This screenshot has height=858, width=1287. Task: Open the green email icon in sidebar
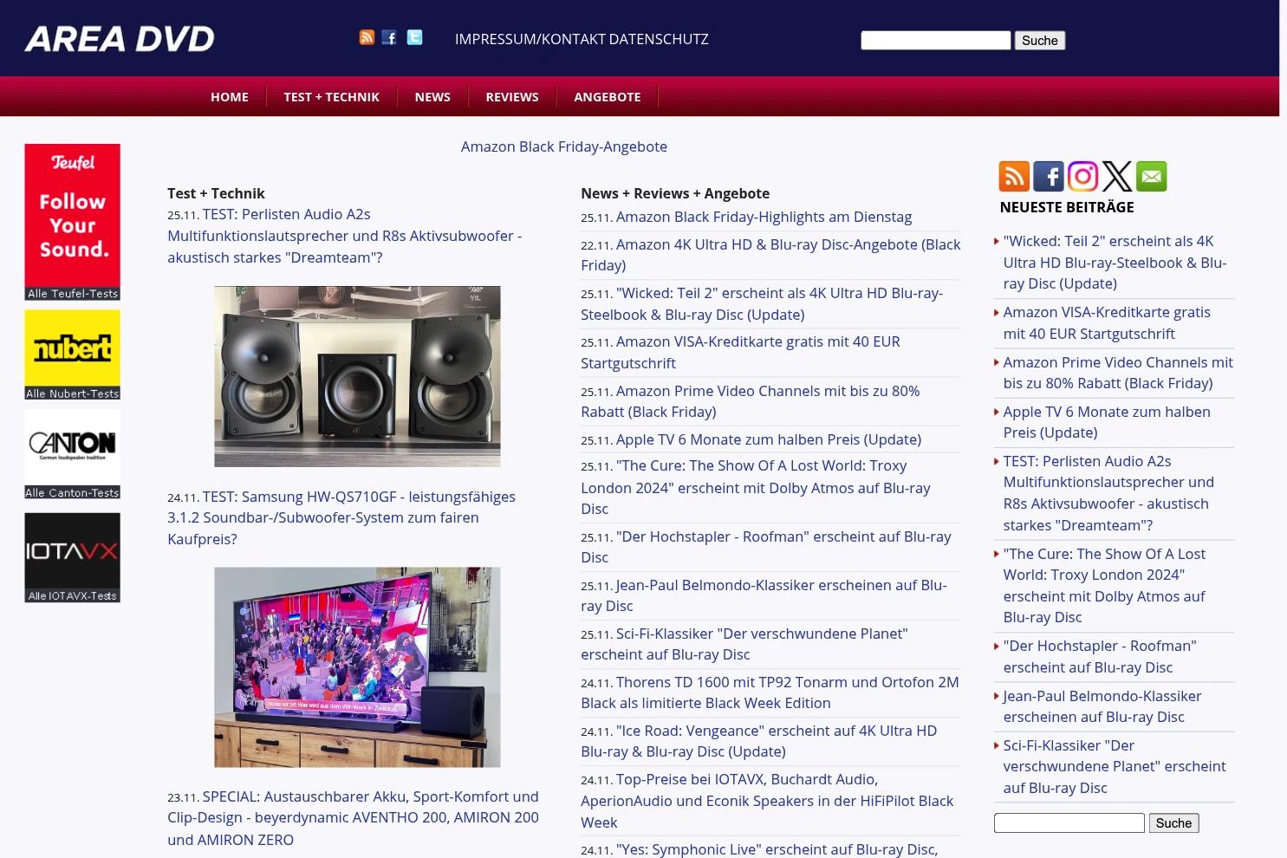[1151, 176]
